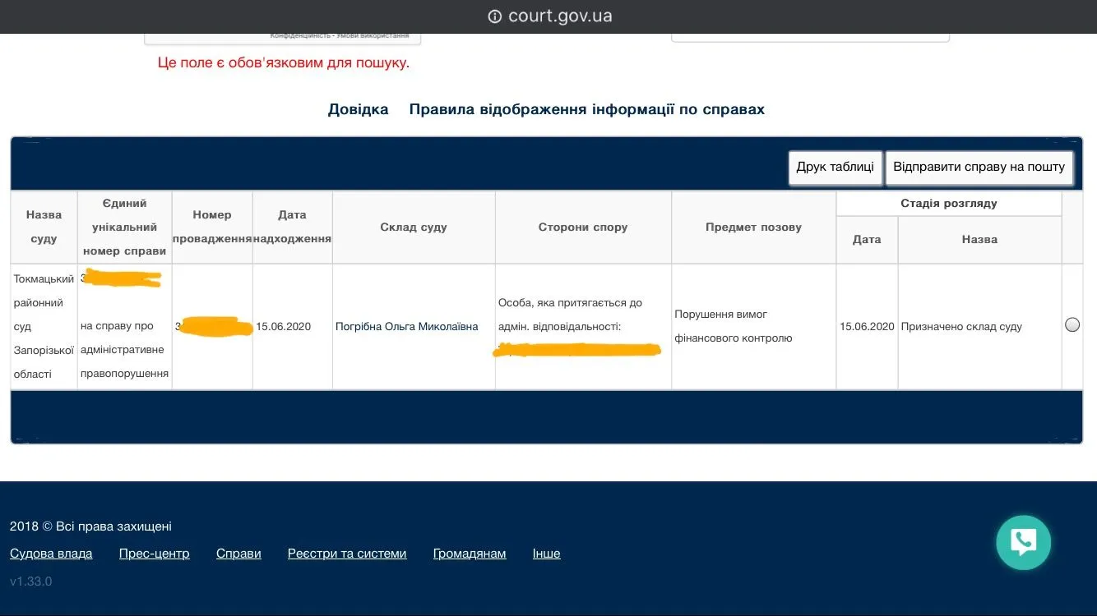Open the Довідка help link
Image resolution: width=1097 pixels, height=616 pixels.
[358, 109]
